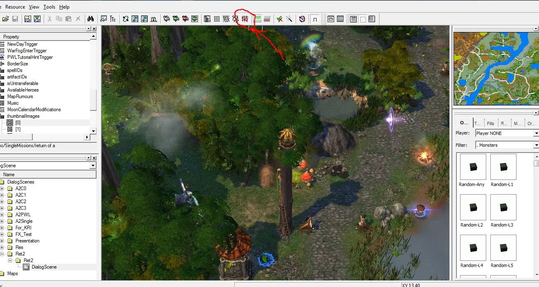Open the DialogScene combo box dropdown
539x287 pixels.
93,166
